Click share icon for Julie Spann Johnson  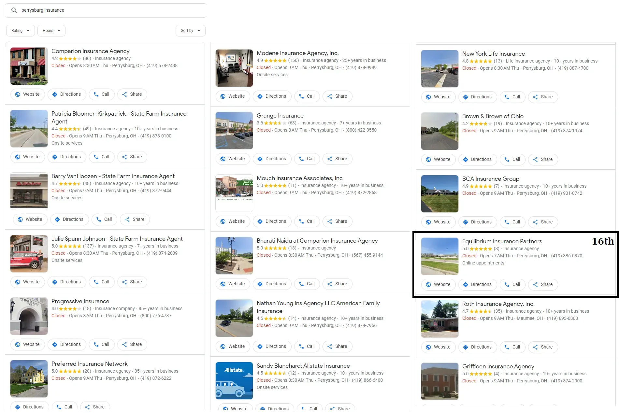click(124, 282)
